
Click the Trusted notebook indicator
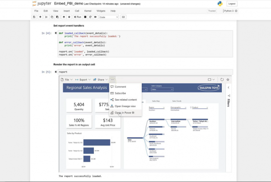(x=212, y=11)
